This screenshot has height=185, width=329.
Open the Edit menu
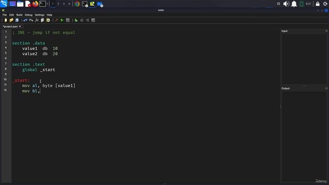click(x=11, y=15)
